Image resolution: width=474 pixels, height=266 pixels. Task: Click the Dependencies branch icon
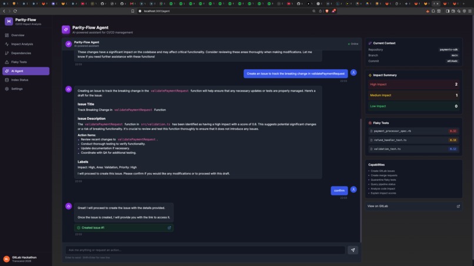click(6, 53)
